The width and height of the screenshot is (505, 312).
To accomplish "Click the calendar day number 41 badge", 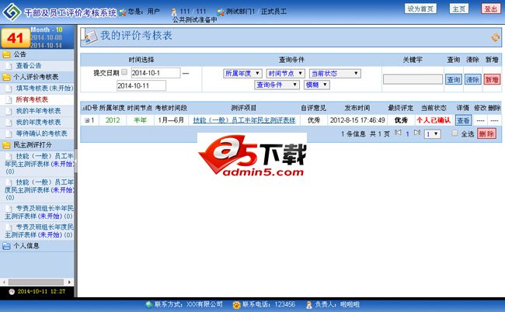I will [16, 38].
